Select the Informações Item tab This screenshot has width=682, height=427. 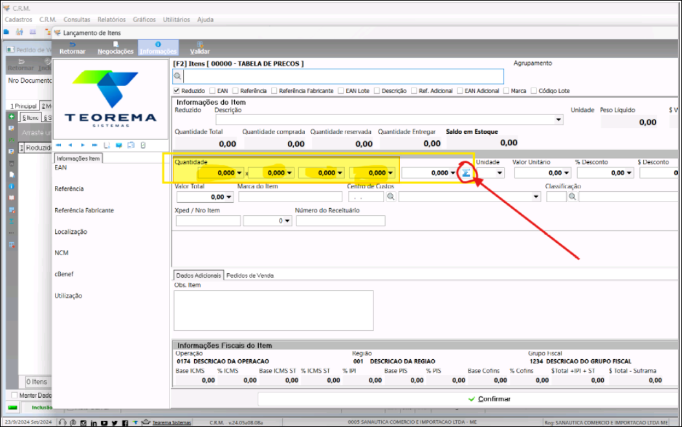tap(78, 158)
